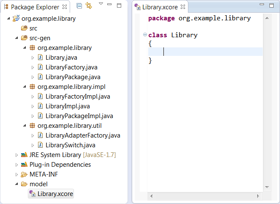Click the org.example.library.util package icon
This screenshot has width=280, height=204.
click(x=33, y=126)
